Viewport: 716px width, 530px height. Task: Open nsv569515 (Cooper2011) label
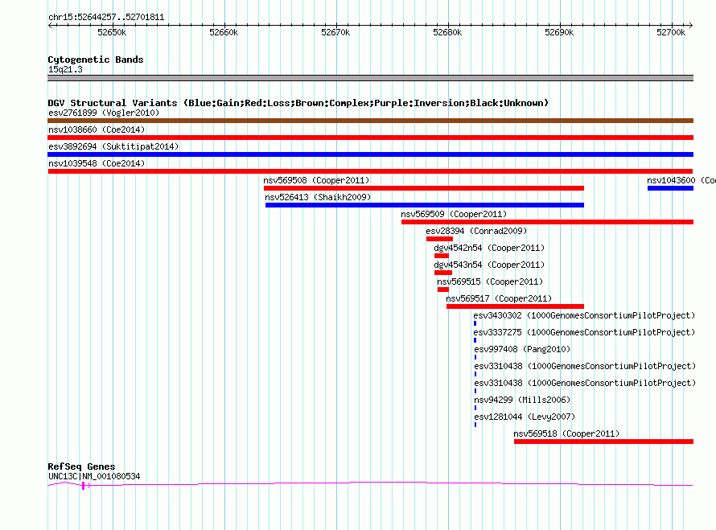[490, 281]
